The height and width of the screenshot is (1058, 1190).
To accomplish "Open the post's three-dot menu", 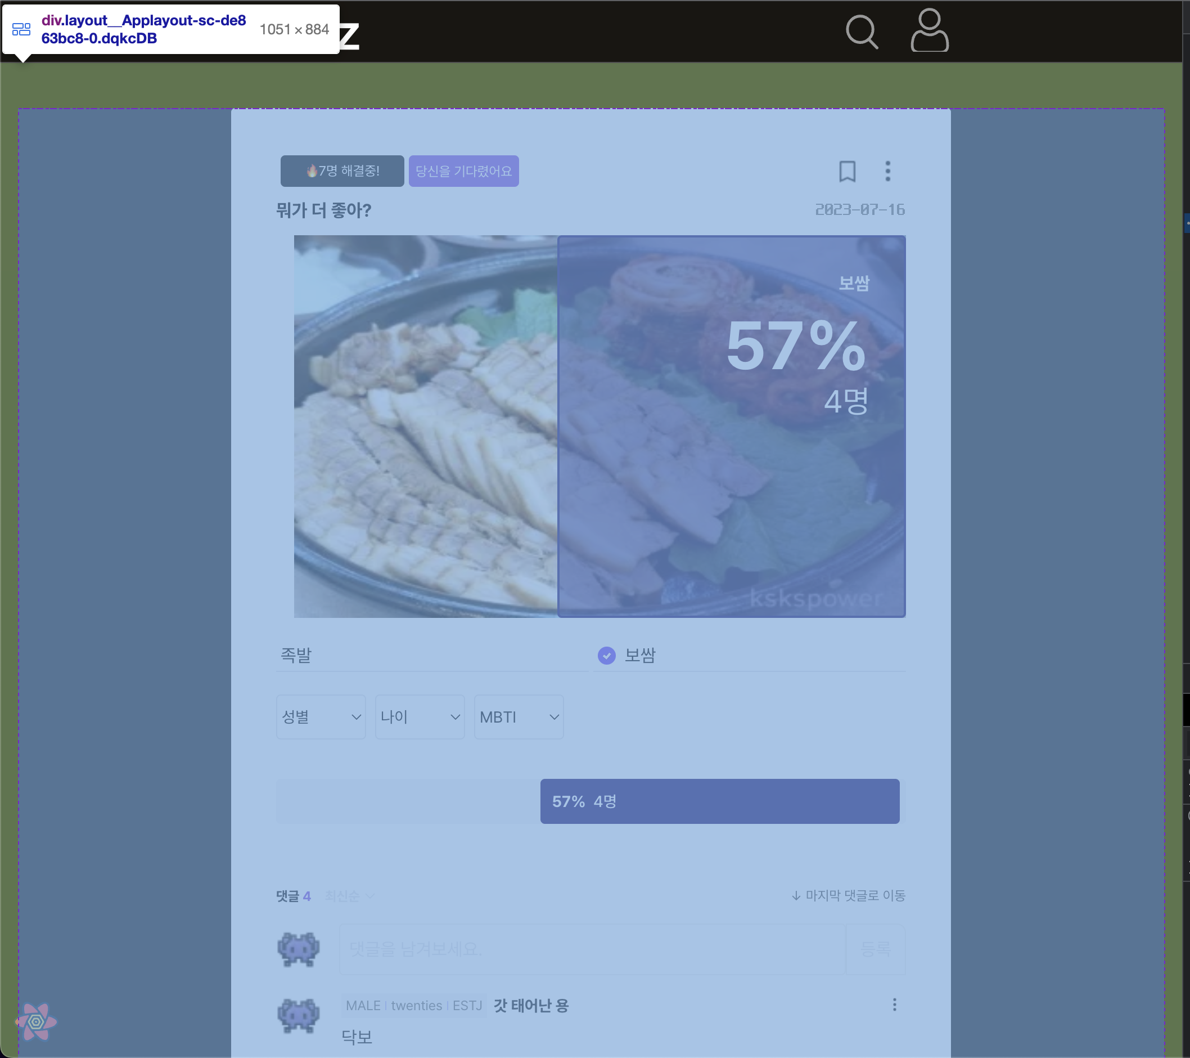I will [x=887, y=171].
